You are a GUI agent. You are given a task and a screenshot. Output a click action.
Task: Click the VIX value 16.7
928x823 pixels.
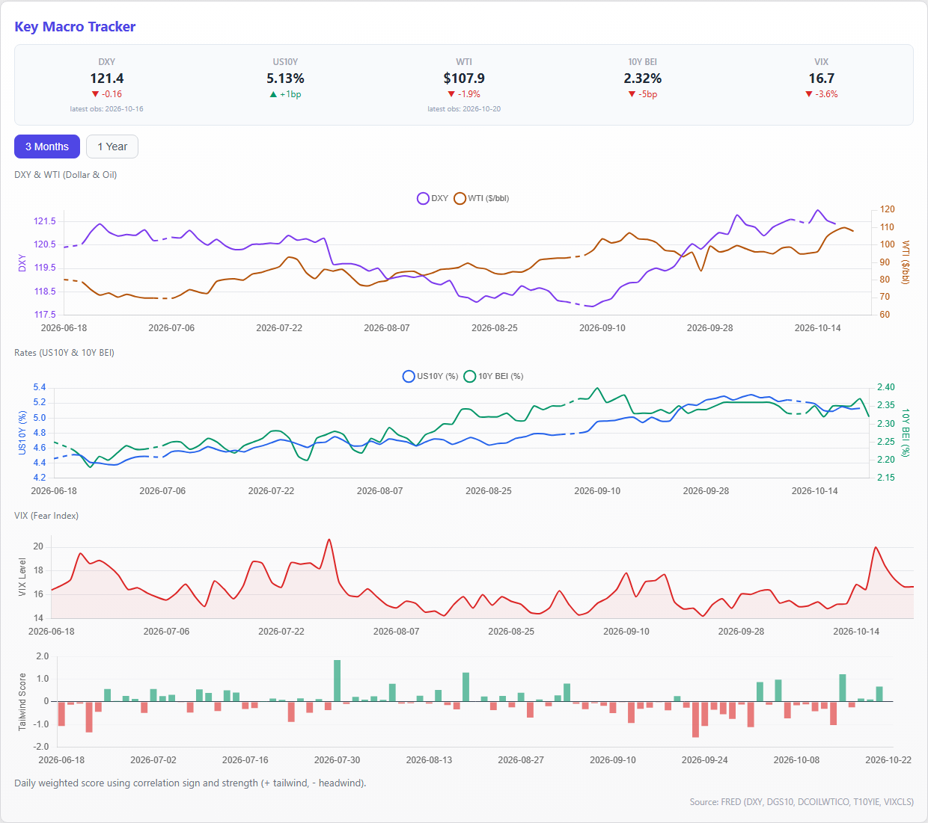[821, 78]
